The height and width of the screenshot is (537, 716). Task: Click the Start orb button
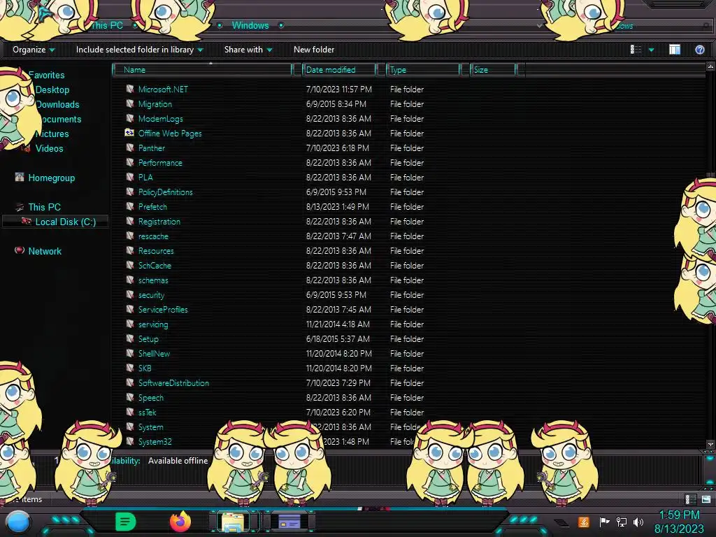coord(18,522)
